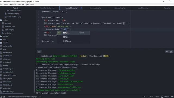Open the .env file
The width and height of the screenshot is (174, 98).
(x=4, y=49)
